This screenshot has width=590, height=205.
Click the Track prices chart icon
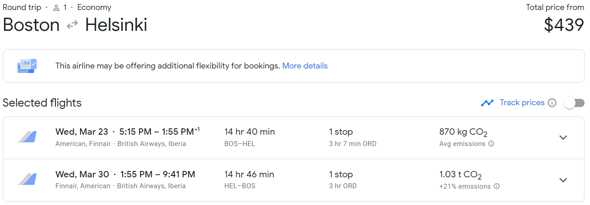(x=487, y=102)
